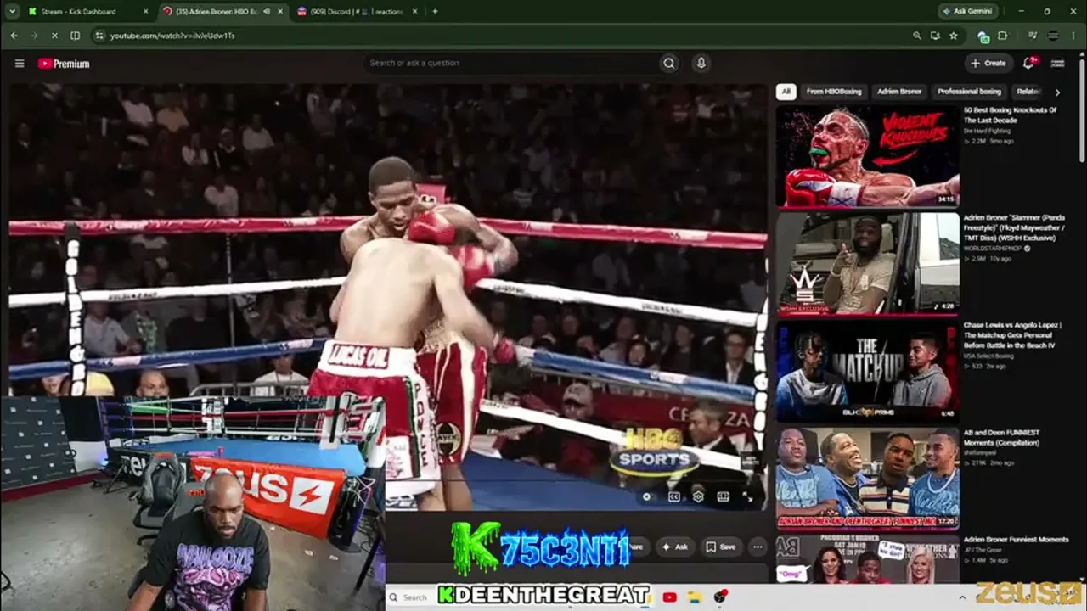Select the 'Adrien Broner' filter chip

tap(899, 92)
